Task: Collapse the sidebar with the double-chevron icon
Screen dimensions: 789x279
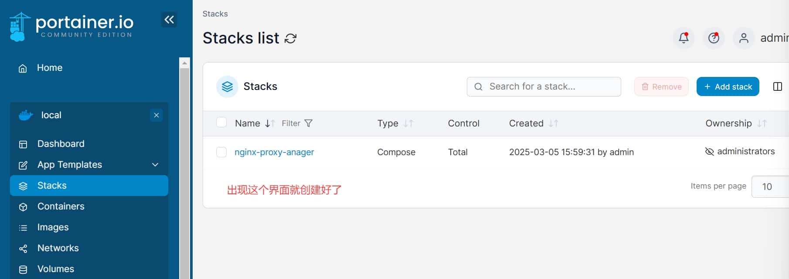Action: click(x=169, y=20)
